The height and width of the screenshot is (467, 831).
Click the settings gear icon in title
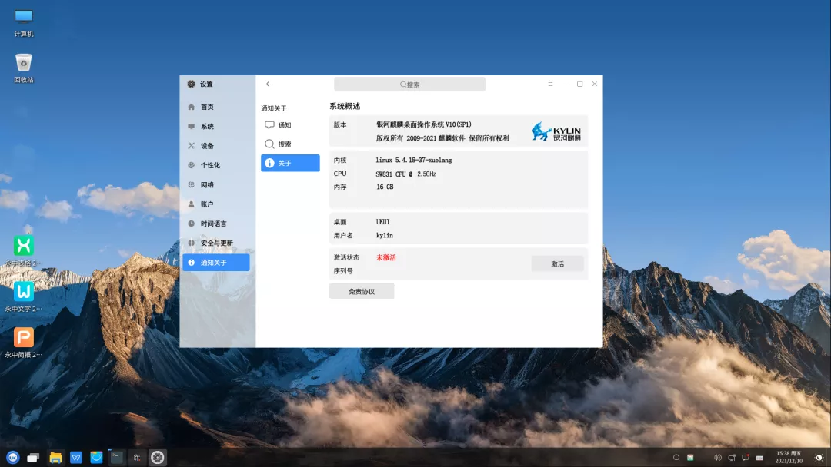coord(192,84)
